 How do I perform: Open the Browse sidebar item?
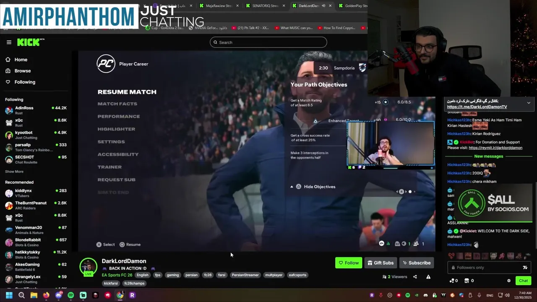point(22,71)
